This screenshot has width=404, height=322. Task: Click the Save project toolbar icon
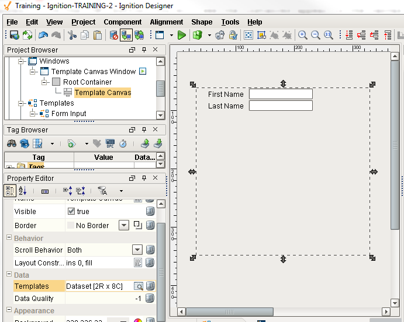[x=14, y=36]
